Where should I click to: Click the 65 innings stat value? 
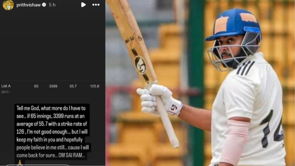[x=36, y=86]
